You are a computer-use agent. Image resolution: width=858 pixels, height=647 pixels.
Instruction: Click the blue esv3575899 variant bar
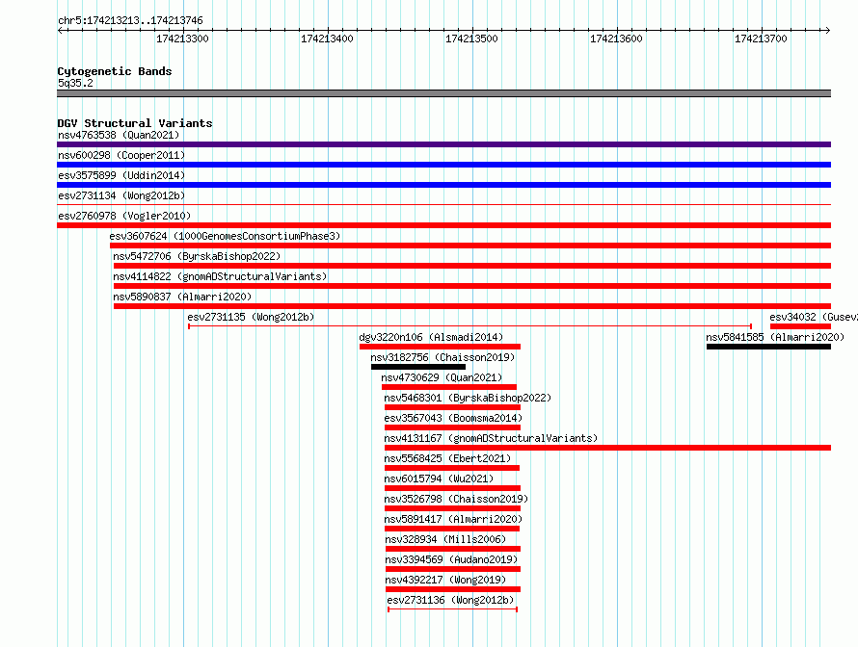443,185
